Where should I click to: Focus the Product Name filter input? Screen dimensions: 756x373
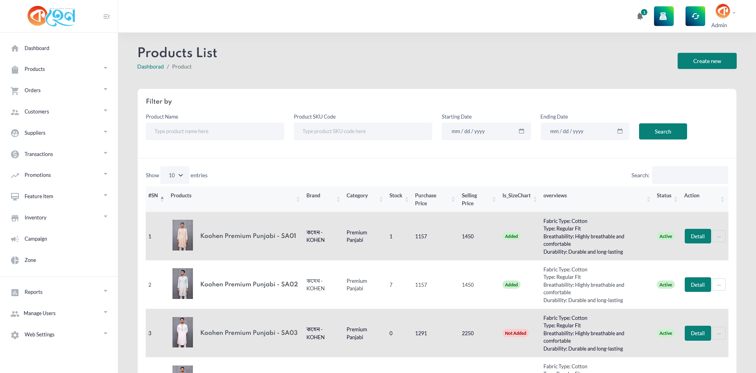pyautogui.click(x=215, y=131)
